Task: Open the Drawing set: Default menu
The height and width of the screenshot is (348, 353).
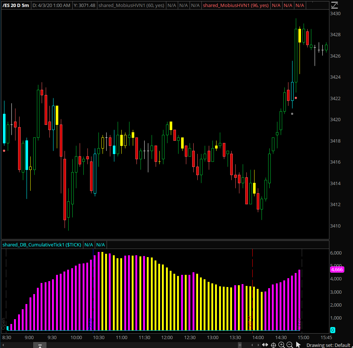Action: coord(328,345)
